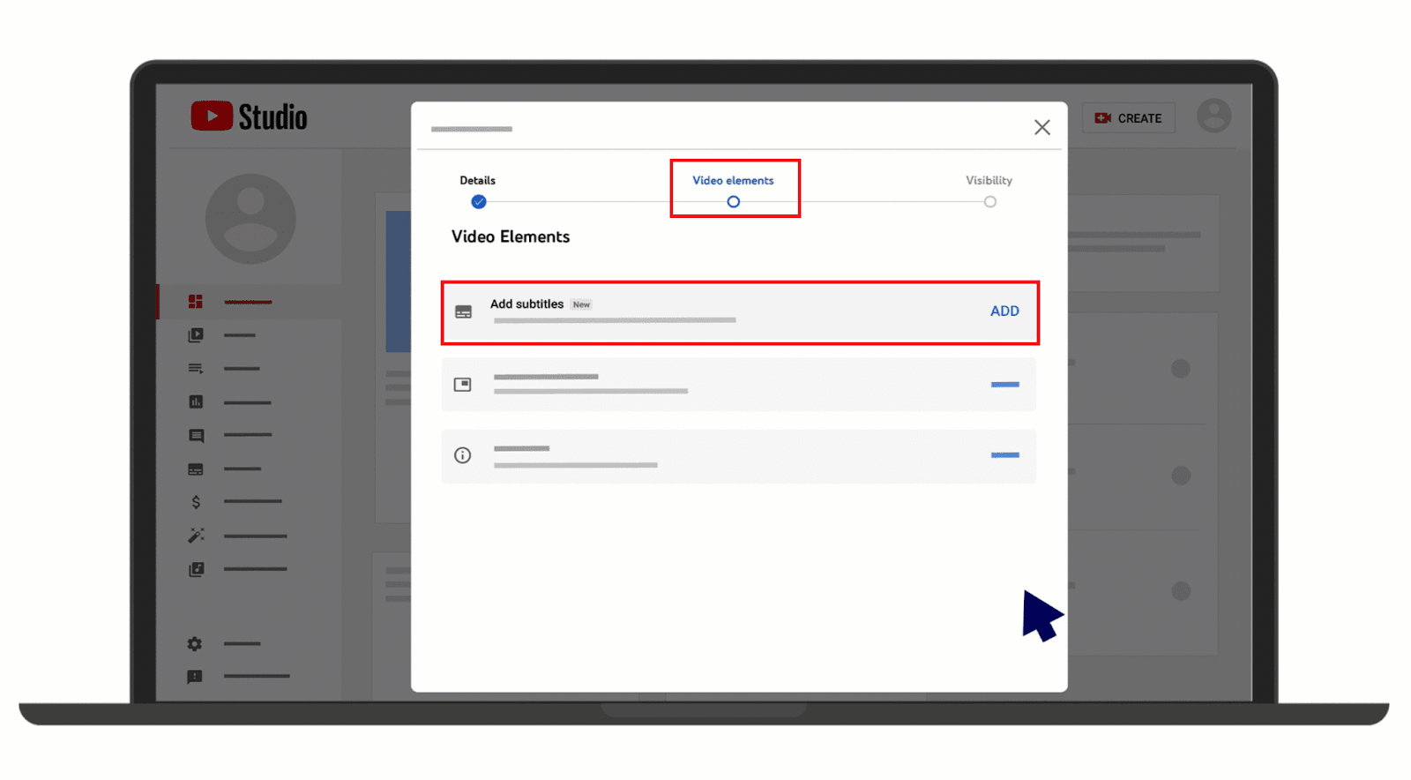Click the 'Video Elements' heading
Image resolution: width=1411 pixels, height=780 pixels.
coord(511,236)
